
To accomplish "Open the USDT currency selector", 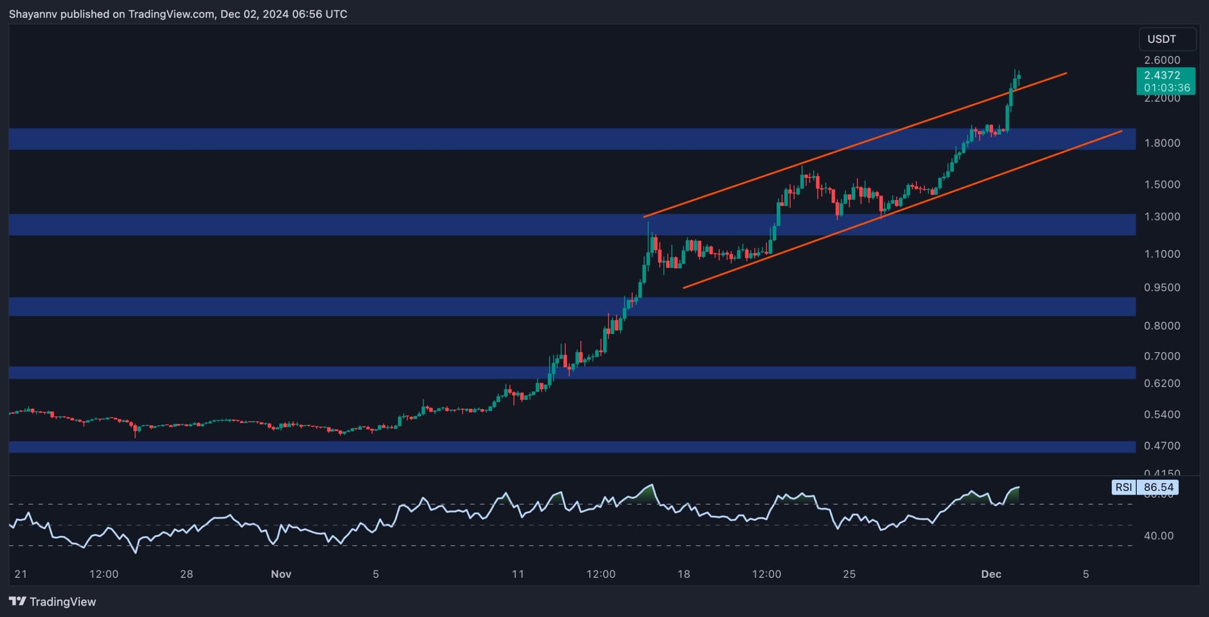I will click(1167, 39).
